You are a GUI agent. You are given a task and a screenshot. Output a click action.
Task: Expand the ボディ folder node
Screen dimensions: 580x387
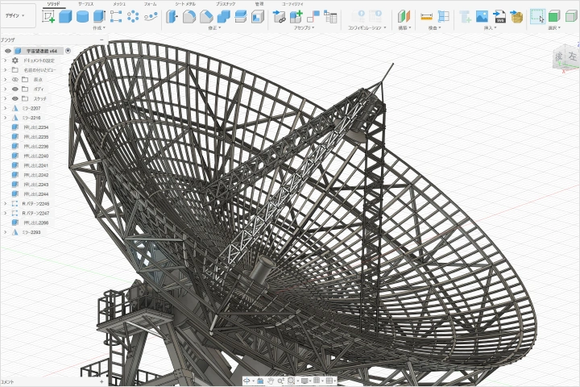pyautogui.click(x=5, y=89)
